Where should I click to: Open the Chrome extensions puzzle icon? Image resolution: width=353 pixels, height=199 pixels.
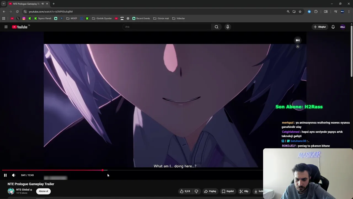[316, 12]
